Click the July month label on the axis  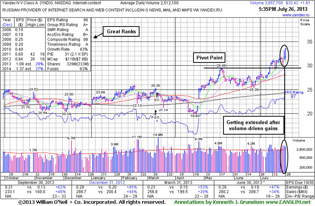[x=265, y=178]
